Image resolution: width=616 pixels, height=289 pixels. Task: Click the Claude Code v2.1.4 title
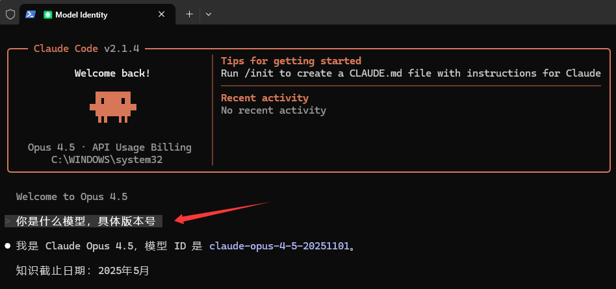point(86,49)
